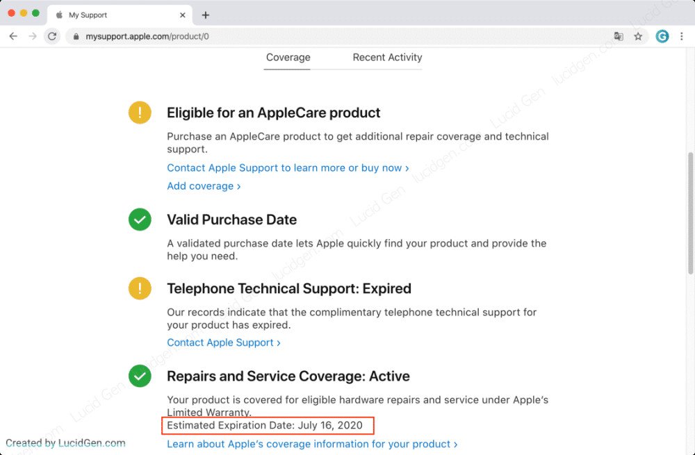Reload the My Support page
Screen dimensions: 695x455
[52, 36]
